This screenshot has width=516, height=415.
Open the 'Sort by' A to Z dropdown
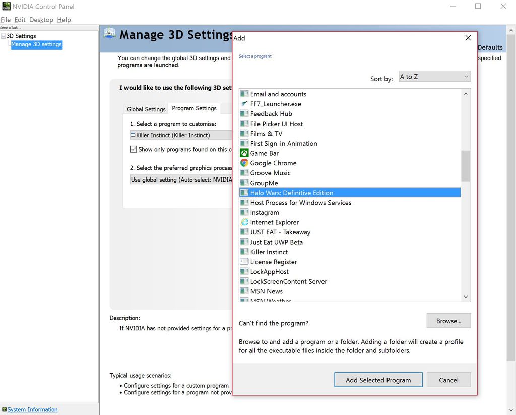pos(434,76)
